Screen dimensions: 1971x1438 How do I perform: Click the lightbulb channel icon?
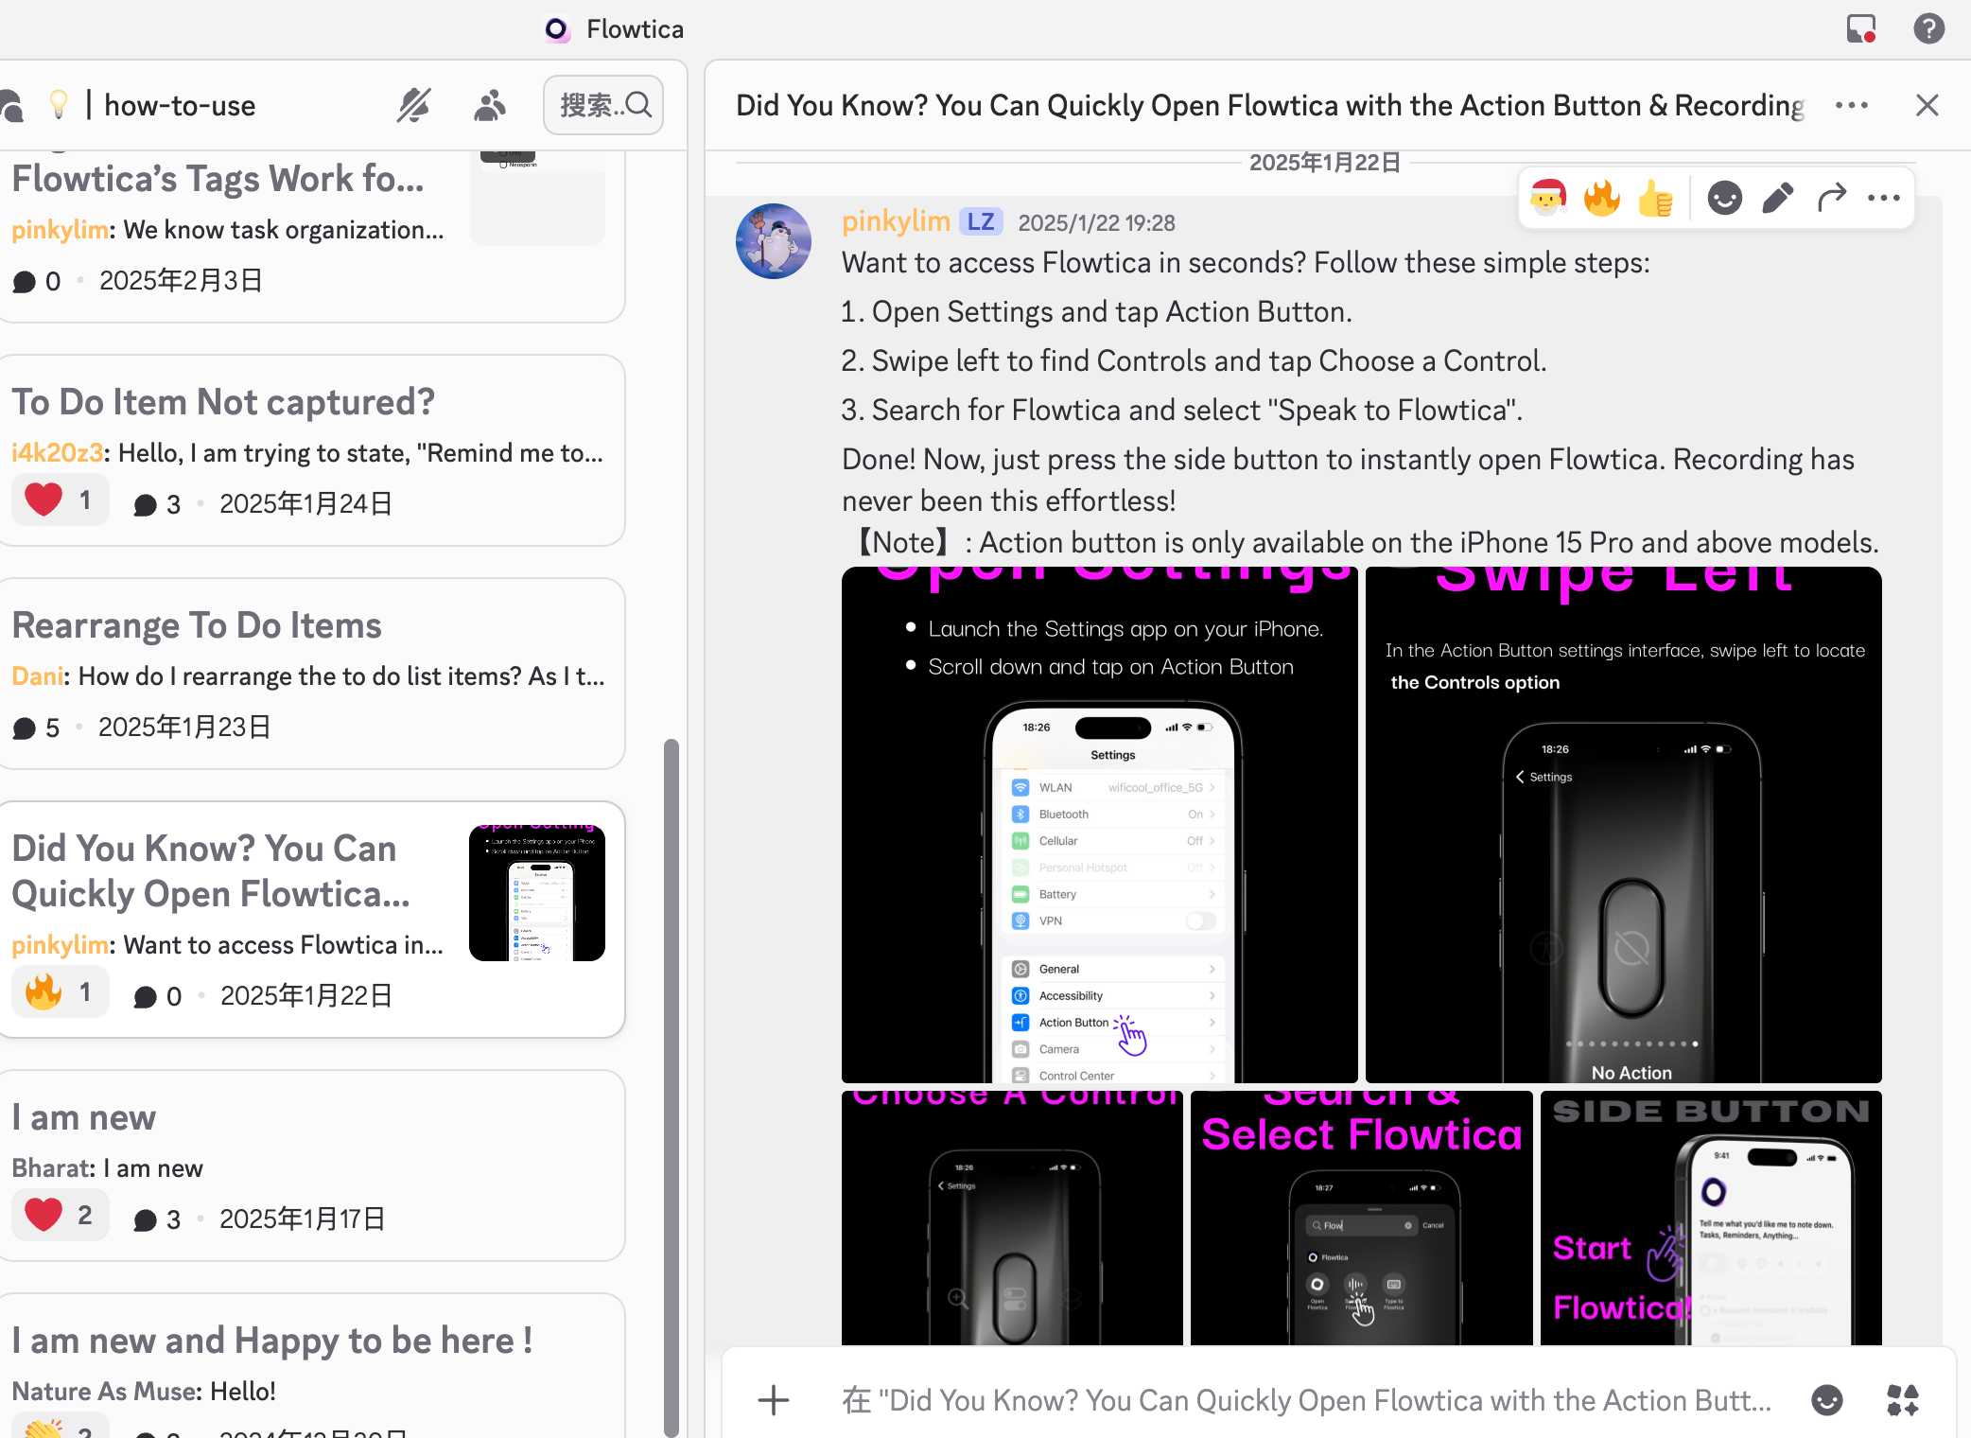[x=59, y=104]
